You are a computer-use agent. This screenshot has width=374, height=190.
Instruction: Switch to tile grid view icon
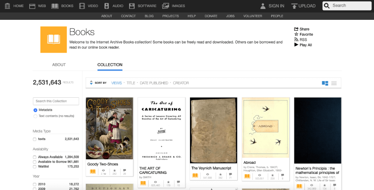tap(325, 83)
